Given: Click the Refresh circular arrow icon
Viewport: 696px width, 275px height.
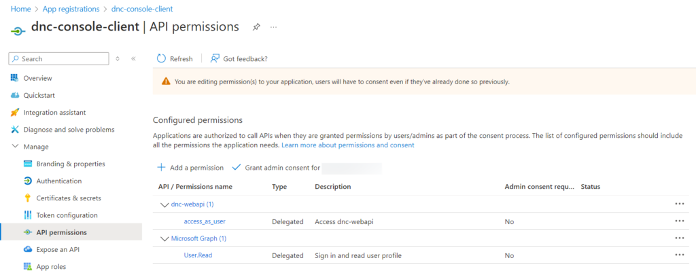Looking at the screenshot, I should pyautogui.click(x=161, y=58).
